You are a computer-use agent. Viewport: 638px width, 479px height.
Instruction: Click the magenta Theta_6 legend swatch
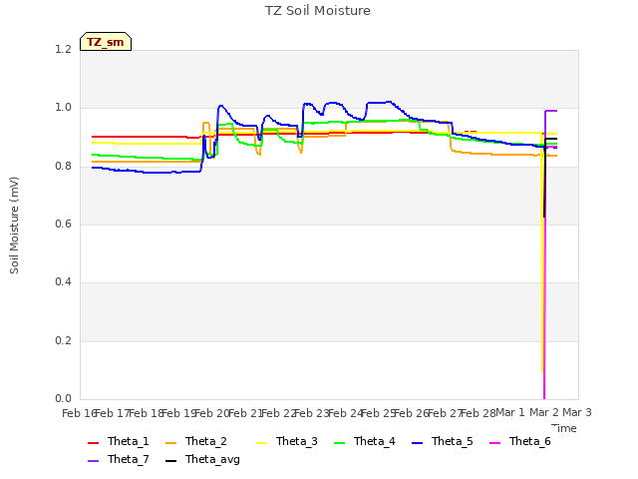click(494, 443)
